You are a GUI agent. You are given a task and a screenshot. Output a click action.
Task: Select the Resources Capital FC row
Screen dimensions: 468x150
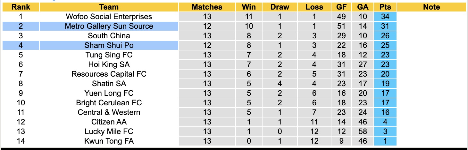click(109, 74)
